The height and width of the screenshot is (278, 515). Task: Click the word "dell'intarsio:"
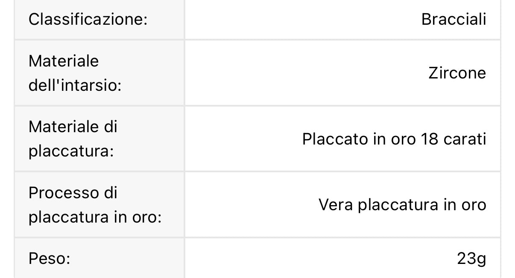[75, 86]
